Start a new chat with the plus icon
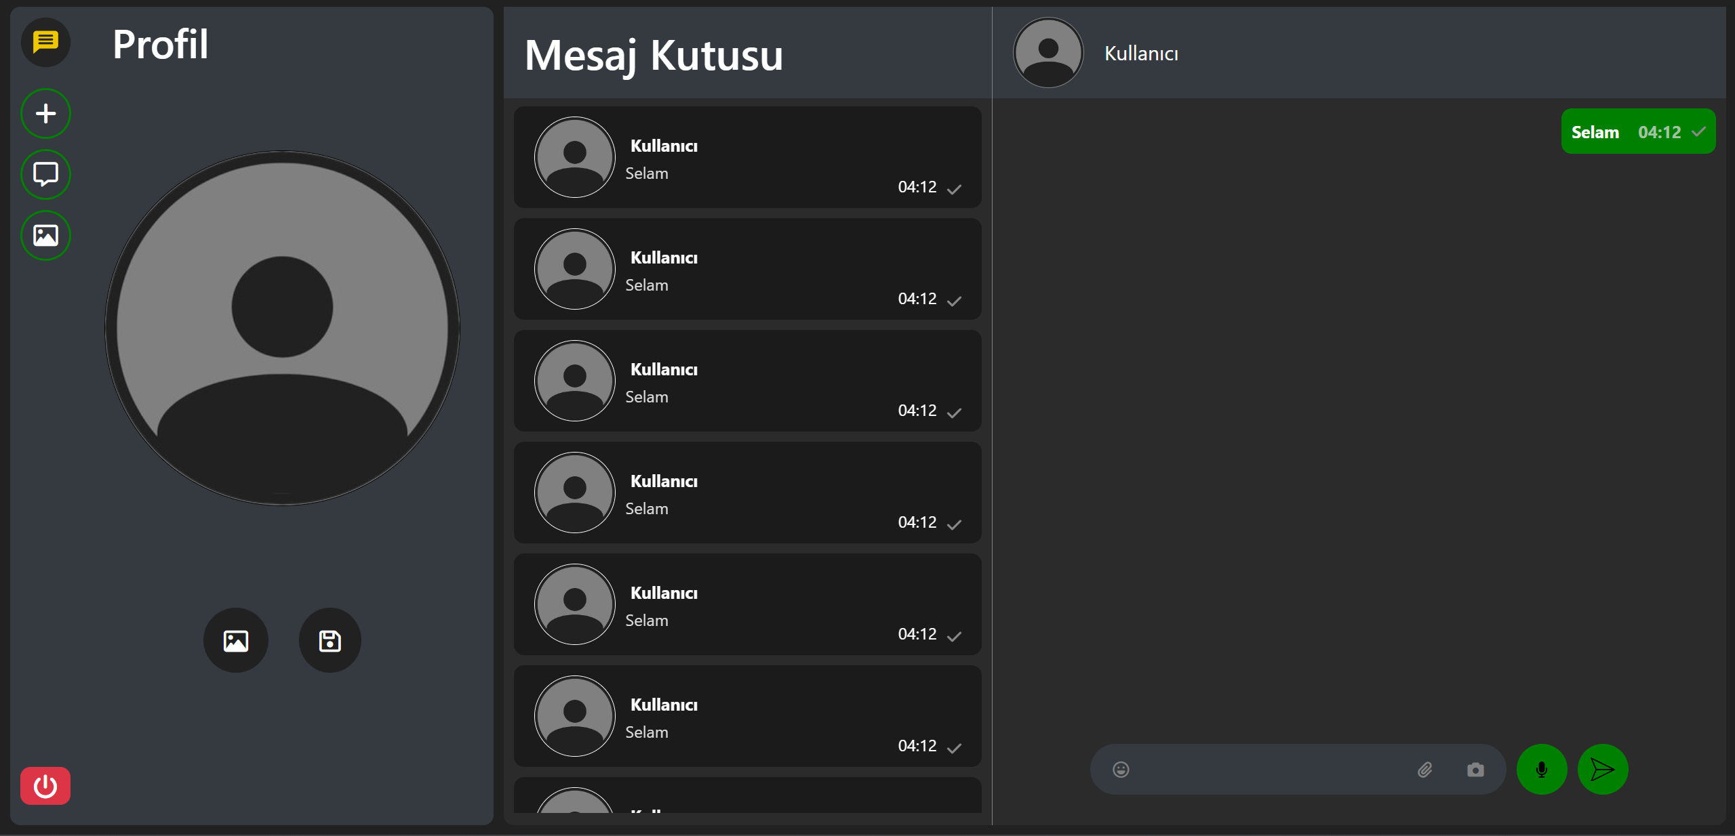This screenshot has height=836, width=1735. coord(45,113)
